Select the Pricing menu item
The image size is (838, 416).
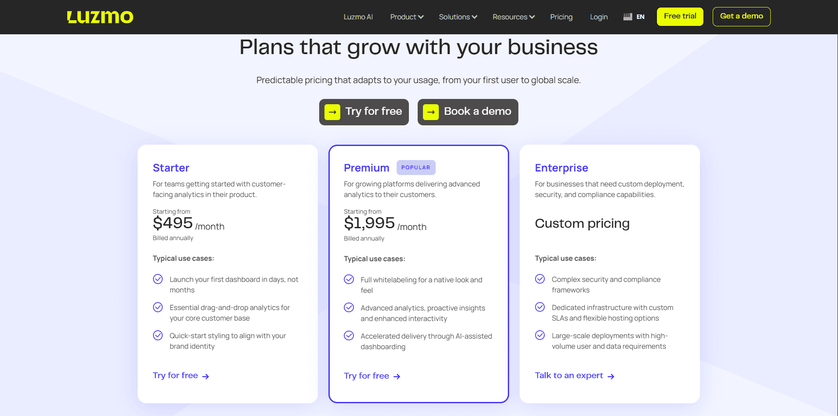coord(561,17)
